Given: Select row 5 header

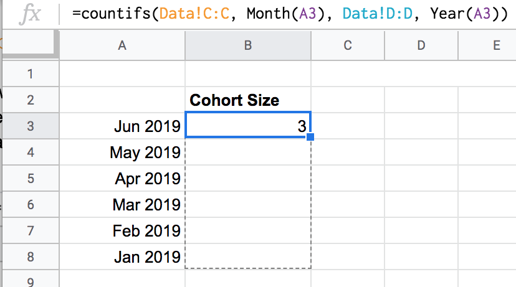Looking at the screenshot, I should (30, 179).
